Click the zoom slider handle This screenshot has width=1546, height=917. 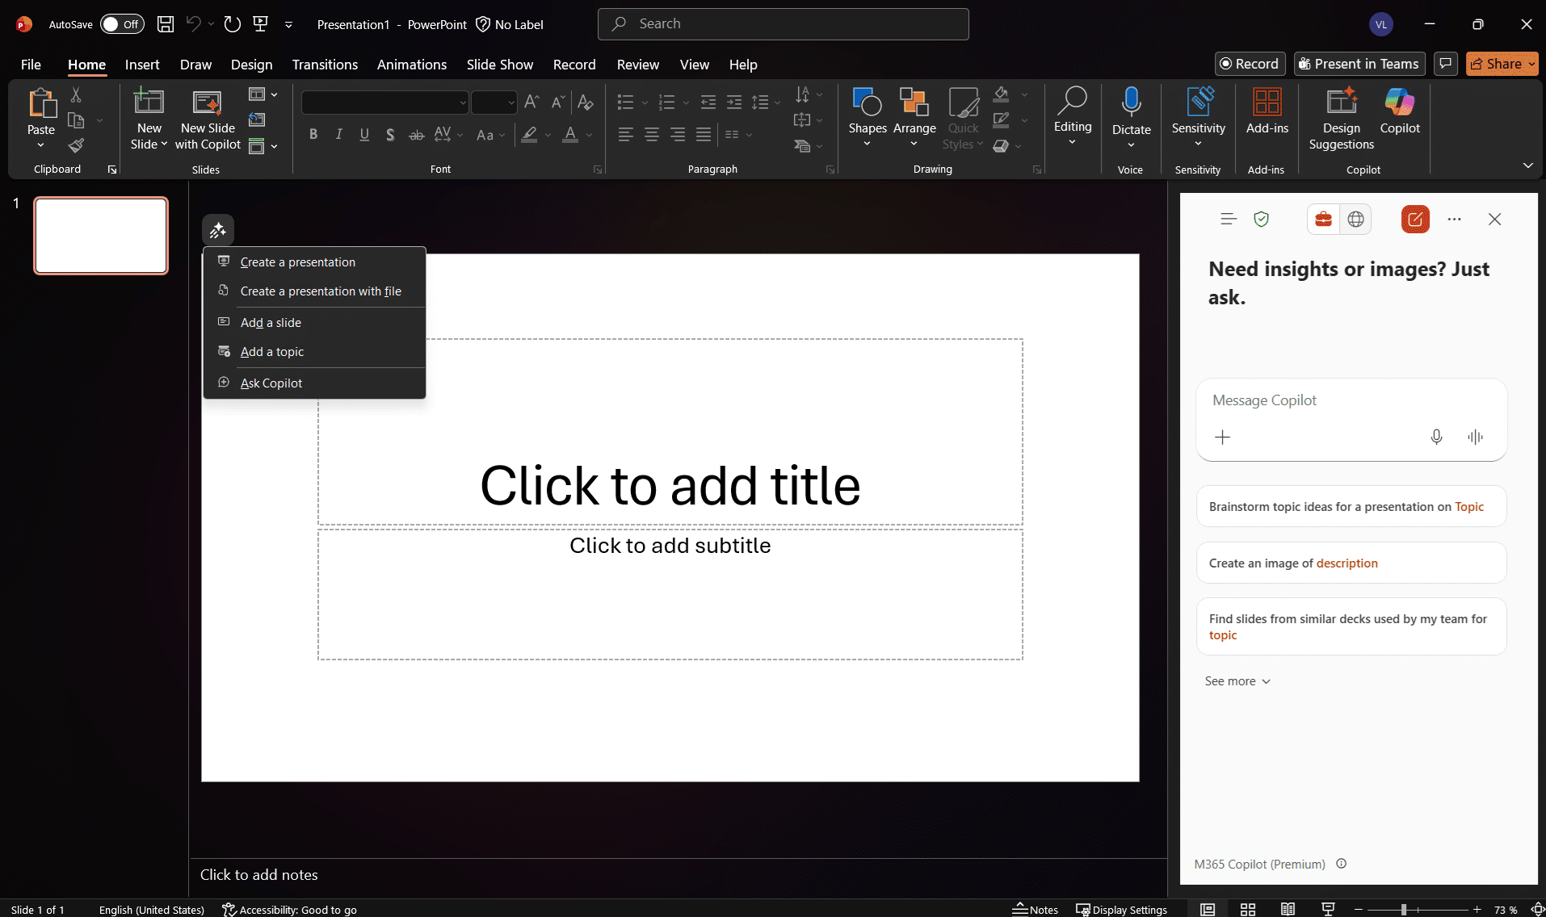click(1404, 910)
